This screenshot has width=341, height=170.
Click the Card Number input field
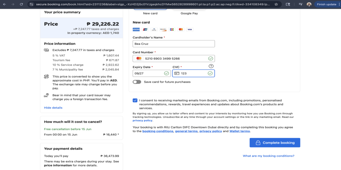pos(174,58)
